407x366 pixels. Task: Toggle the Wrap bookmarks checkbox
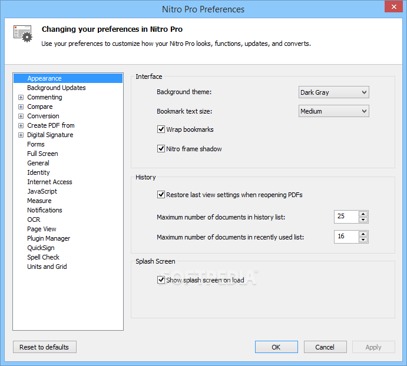[161, 129]
